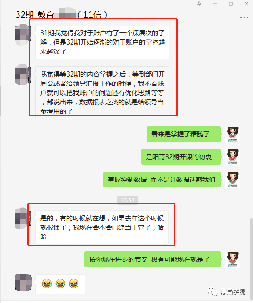This screenshot has height=303, width=253.
Task: Click the 厚昌学院 WeChat watermark logo
Action: click(x=226, y=291)
